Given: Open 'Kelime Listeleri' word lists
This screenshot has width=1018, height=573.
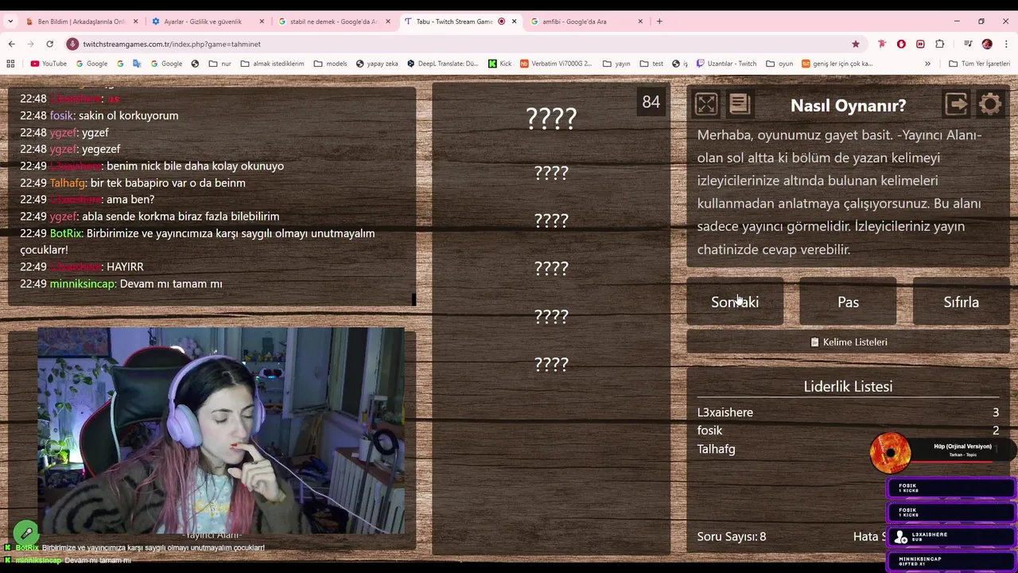Looking at the screenshot, I should [848, 342].
